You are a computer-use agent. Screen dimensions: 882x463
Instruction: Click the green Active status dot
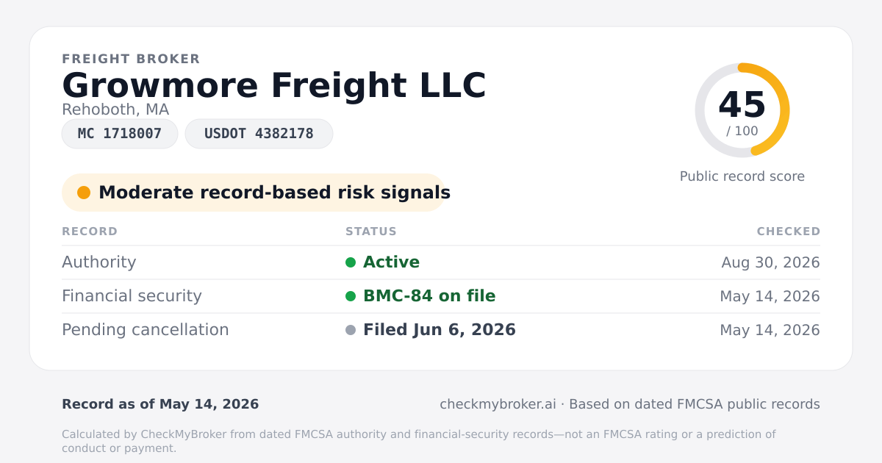[x=351, y=262]
